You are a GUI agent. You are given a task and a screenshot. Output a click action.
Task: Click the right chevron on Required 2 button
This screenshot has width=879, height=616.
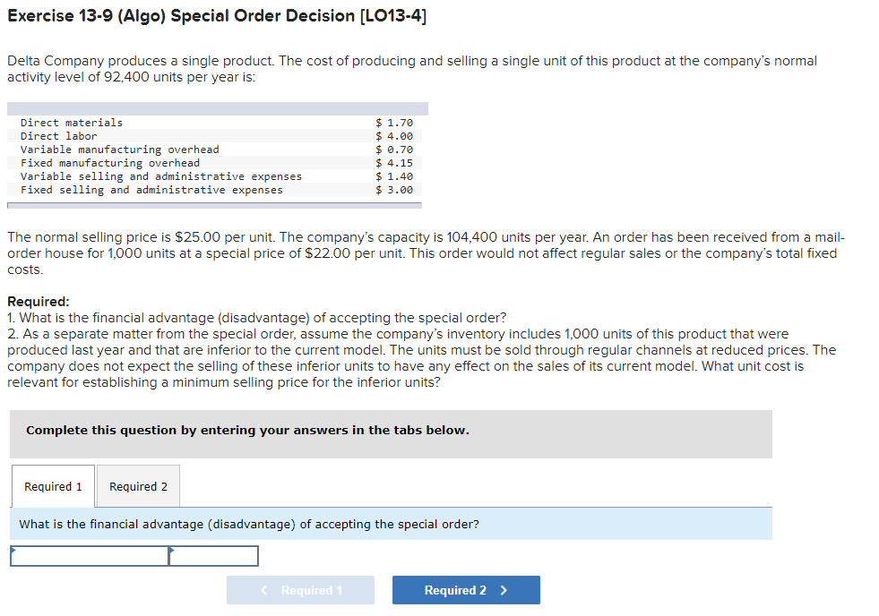(504, 590)
